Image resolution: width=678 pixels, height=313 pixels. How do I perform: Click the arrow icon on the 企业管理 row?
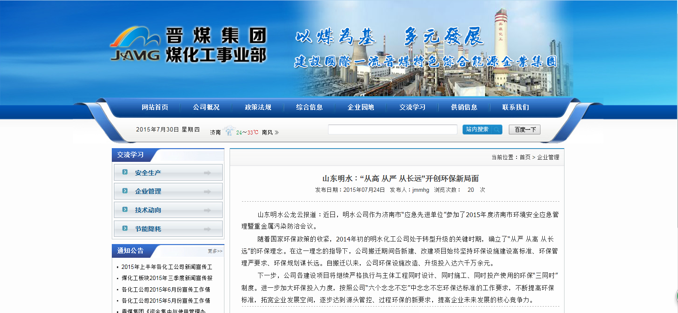pos(207,192)
